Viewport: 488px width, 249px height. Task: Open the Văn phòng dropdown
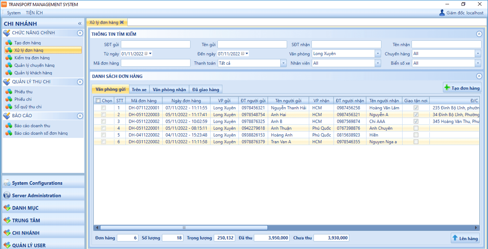378,53
